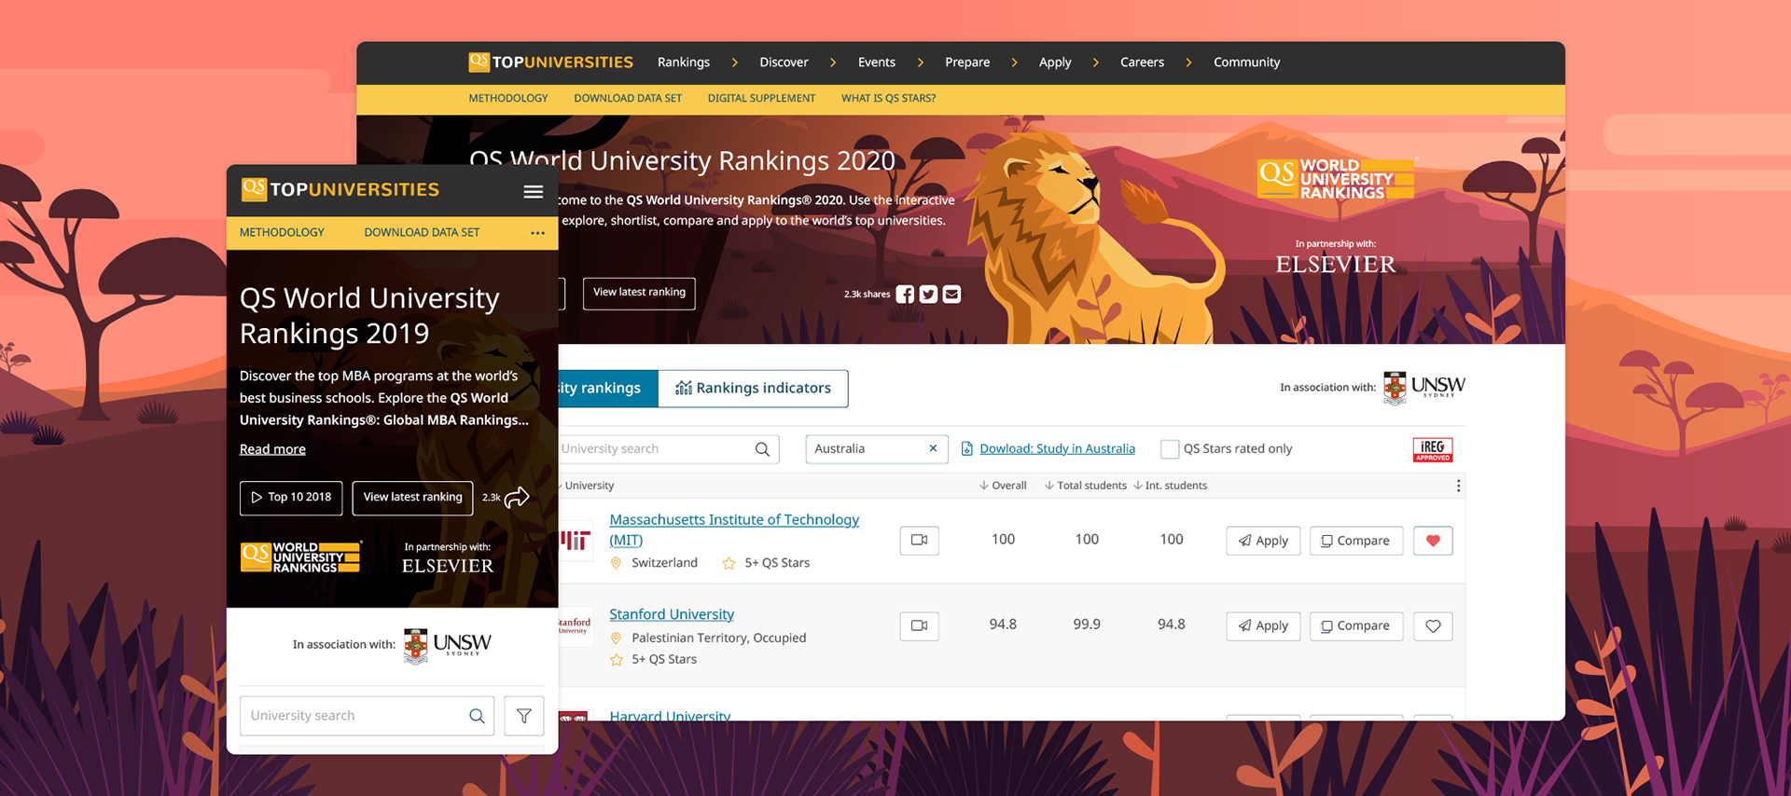Click the document icon beside Download Study in Australia

click(x=967, y=448)
